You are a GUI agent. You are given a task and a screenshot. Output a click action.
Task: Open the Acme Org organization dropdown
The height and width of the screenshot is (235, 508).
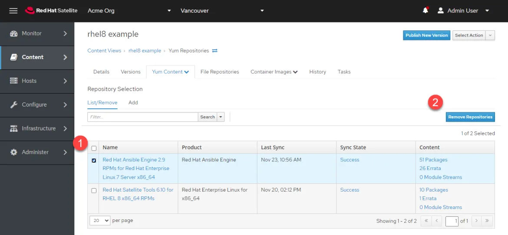pyautogui.click(x=129, y=10)
